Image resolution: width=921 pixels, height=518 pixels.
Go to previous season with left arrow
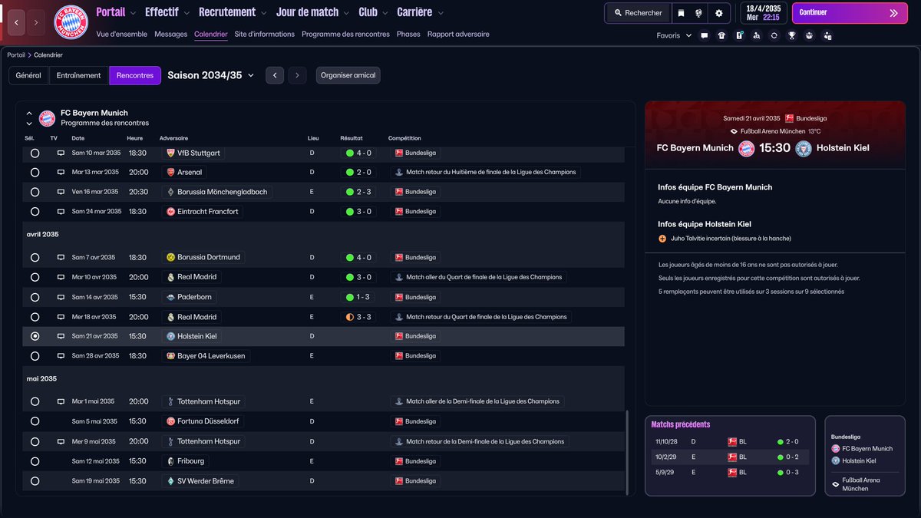[x=275, y=75]
